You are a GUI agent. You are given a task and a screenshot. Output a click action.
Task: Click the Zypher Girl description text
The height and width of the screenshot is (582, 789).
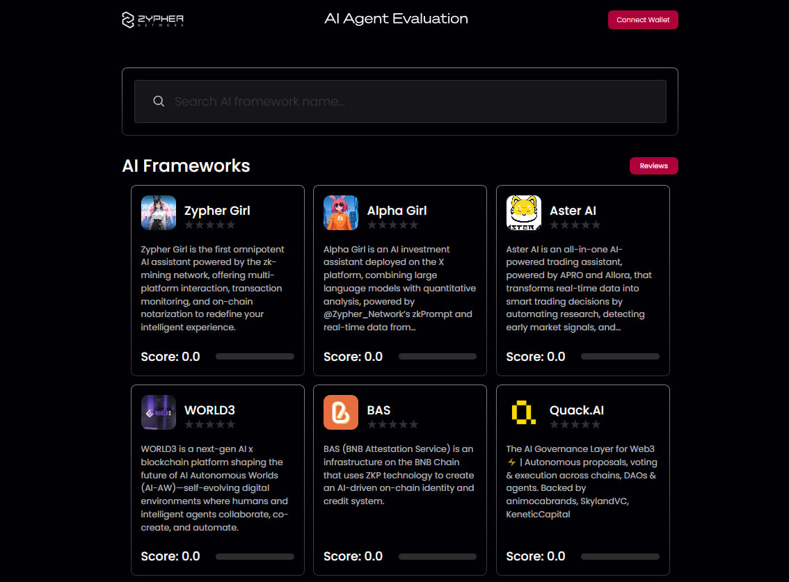click(x=212, y=289)
